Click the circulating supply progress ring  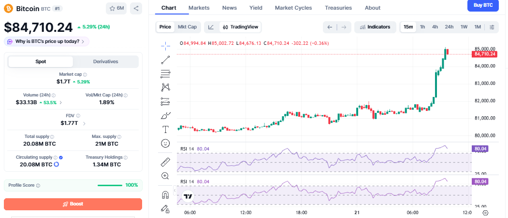(57, 164)
